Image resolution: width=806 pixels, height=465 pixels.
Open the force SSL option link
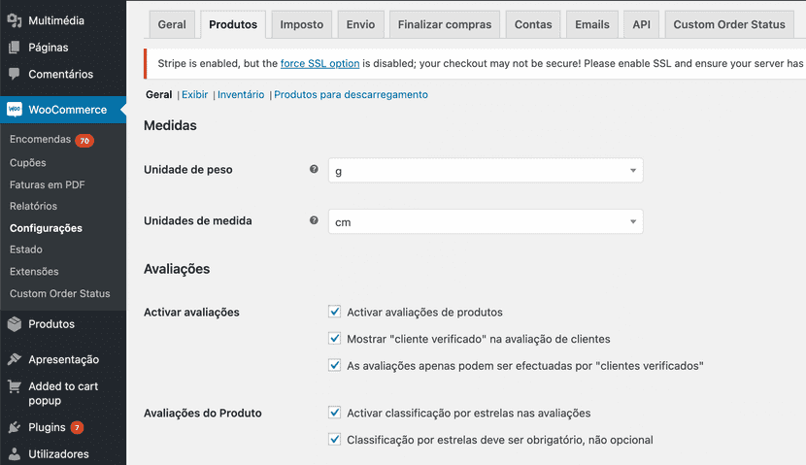[x=319, y=63]
